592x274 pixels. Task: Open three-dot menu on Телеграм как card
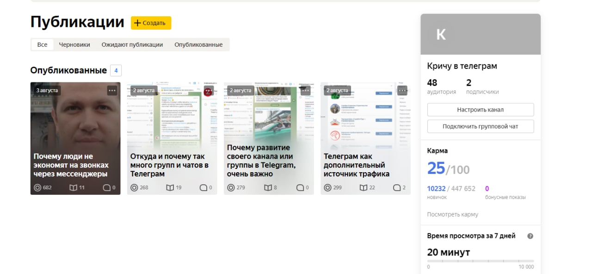[x=402, y=91]
